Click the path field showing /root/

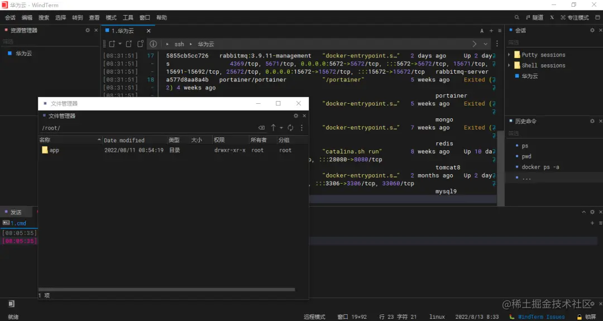tap(147, 128)
